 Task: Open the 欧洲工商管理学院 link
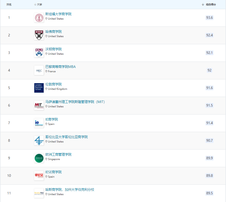point(58,154)
